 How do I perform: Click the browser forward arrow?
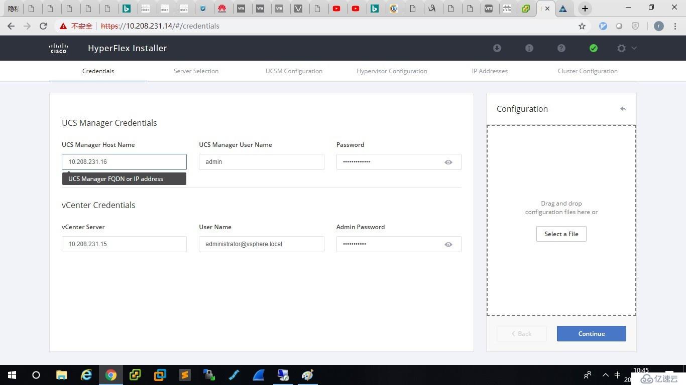pos(27,26)
